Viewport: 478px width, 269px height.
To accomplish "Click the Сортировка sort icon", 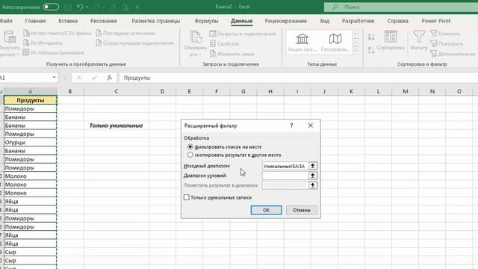I will (391, 37).
